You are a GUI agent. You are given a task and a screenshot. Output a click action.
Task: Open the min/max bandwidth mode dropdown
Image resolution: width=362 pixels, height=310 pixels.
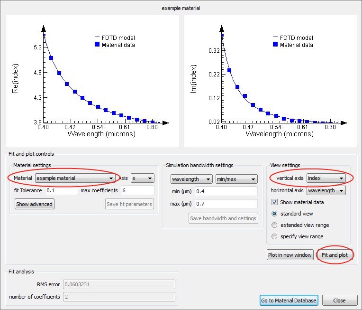click(236, 179)
